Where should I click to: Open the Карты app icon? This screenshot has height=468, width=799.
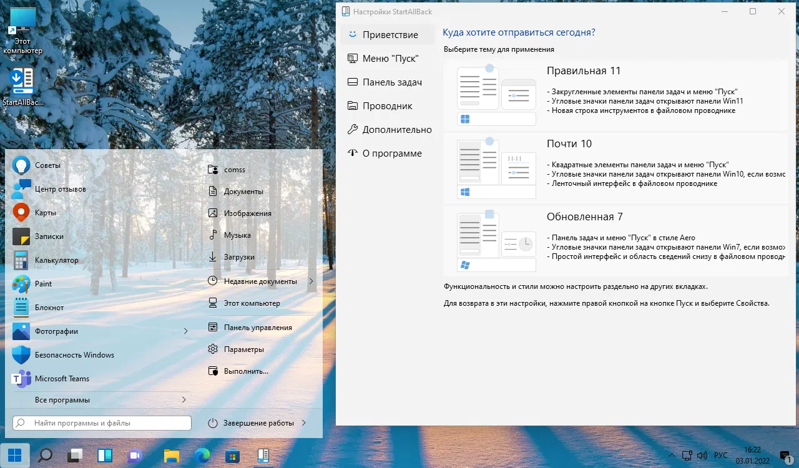[x=22, y=213]
